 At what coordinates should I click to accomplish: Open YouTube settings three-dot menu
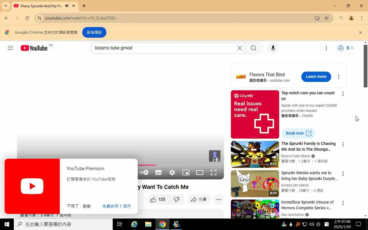point(326,48)
